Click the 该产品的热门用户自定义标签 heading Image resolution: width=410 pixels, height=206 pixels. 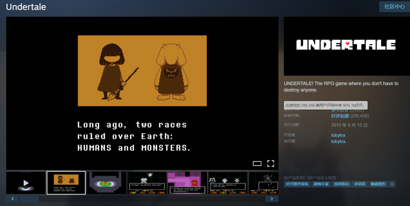tap(311, 178)
